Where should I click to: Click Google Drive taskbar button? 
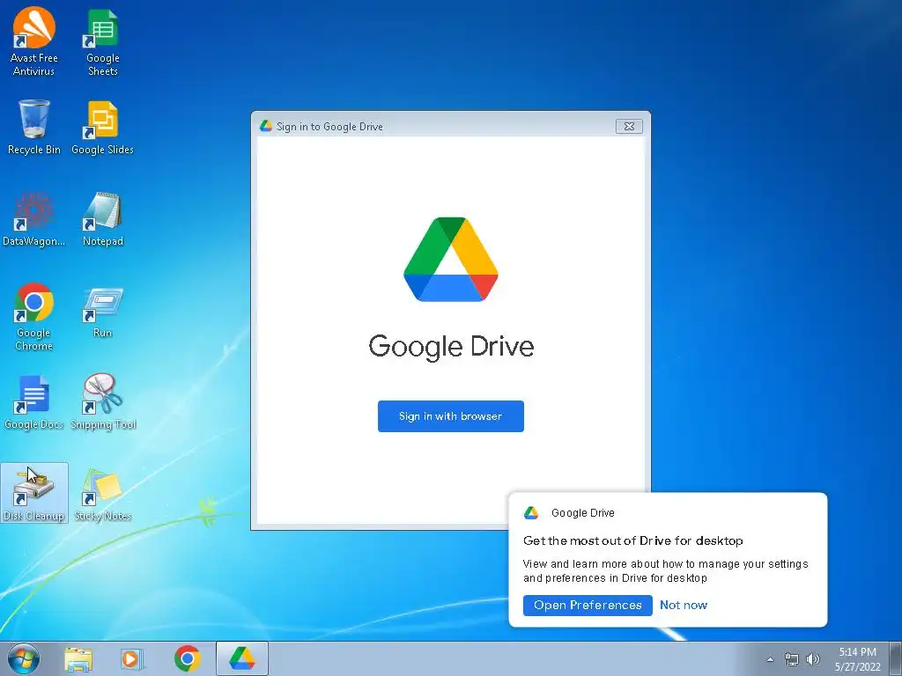tap(242, 658)
